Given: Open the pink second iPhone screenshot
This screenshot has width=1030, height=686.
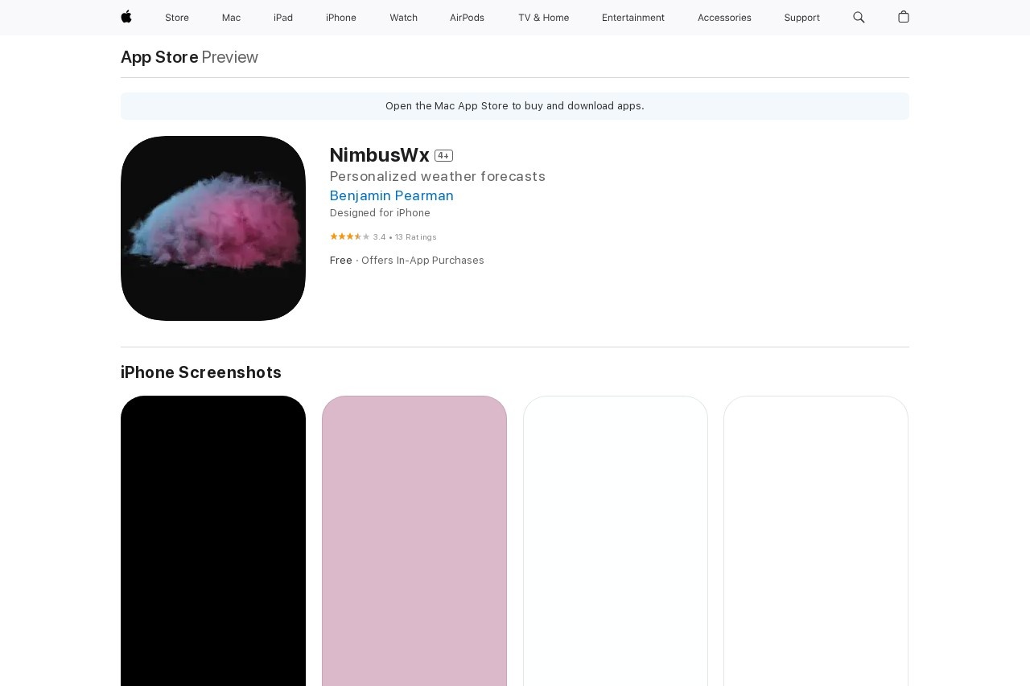Looking at the screenshot, I should pos(414,540).
